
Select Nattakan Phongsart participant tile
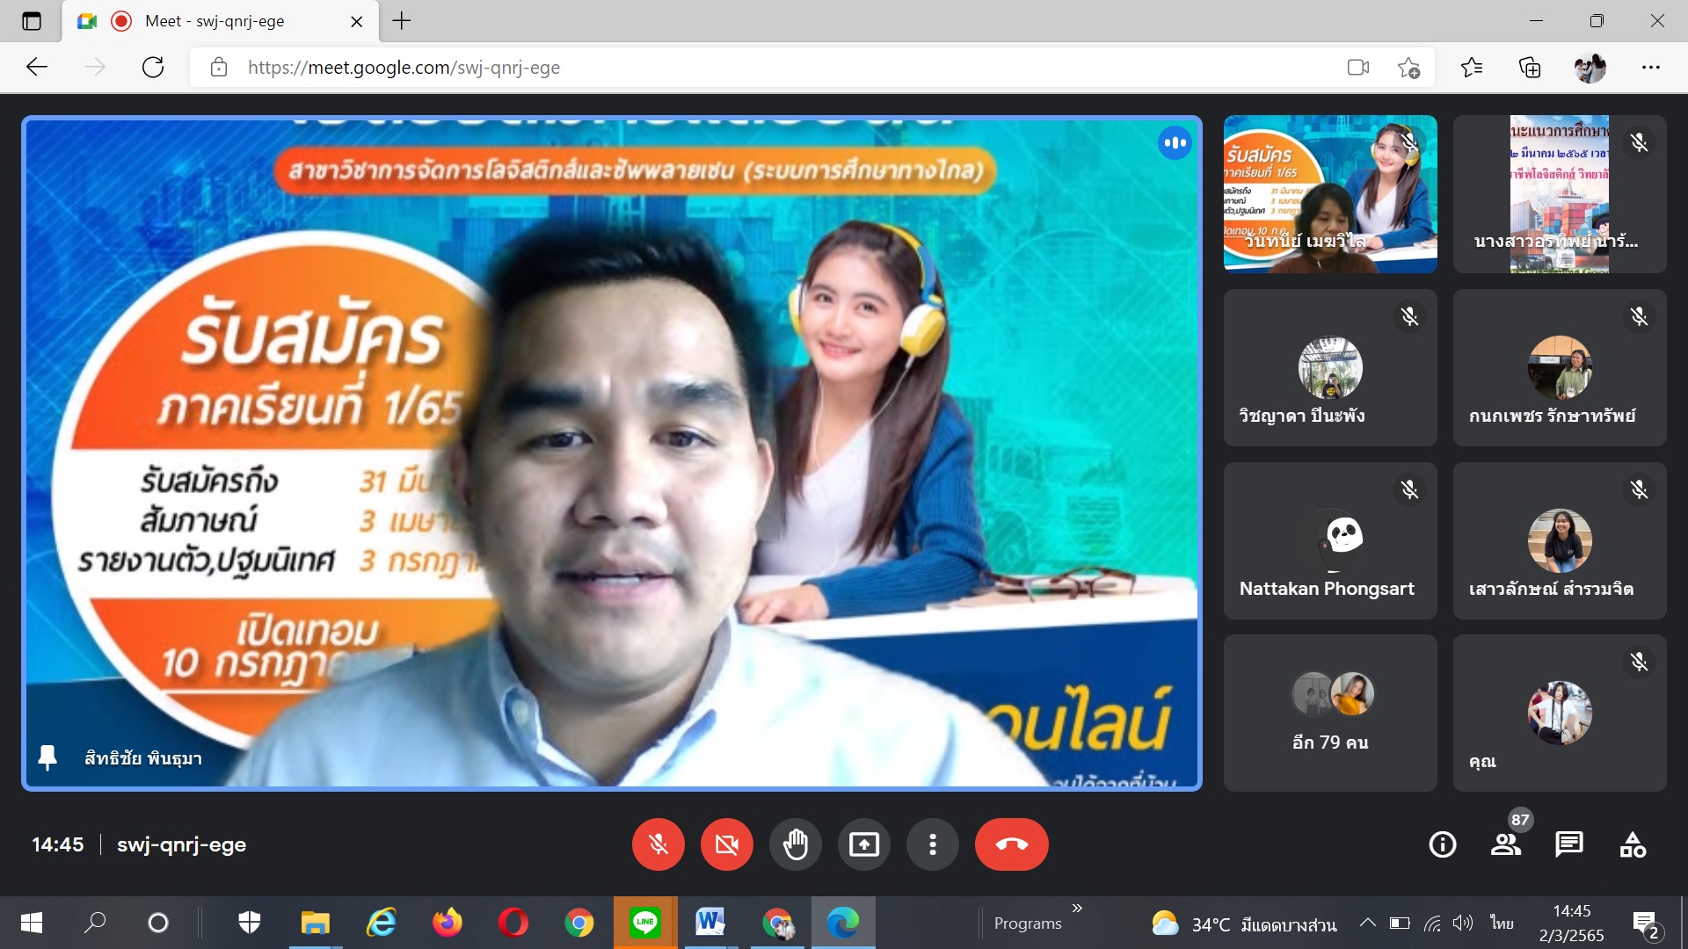pos(1330,540)
